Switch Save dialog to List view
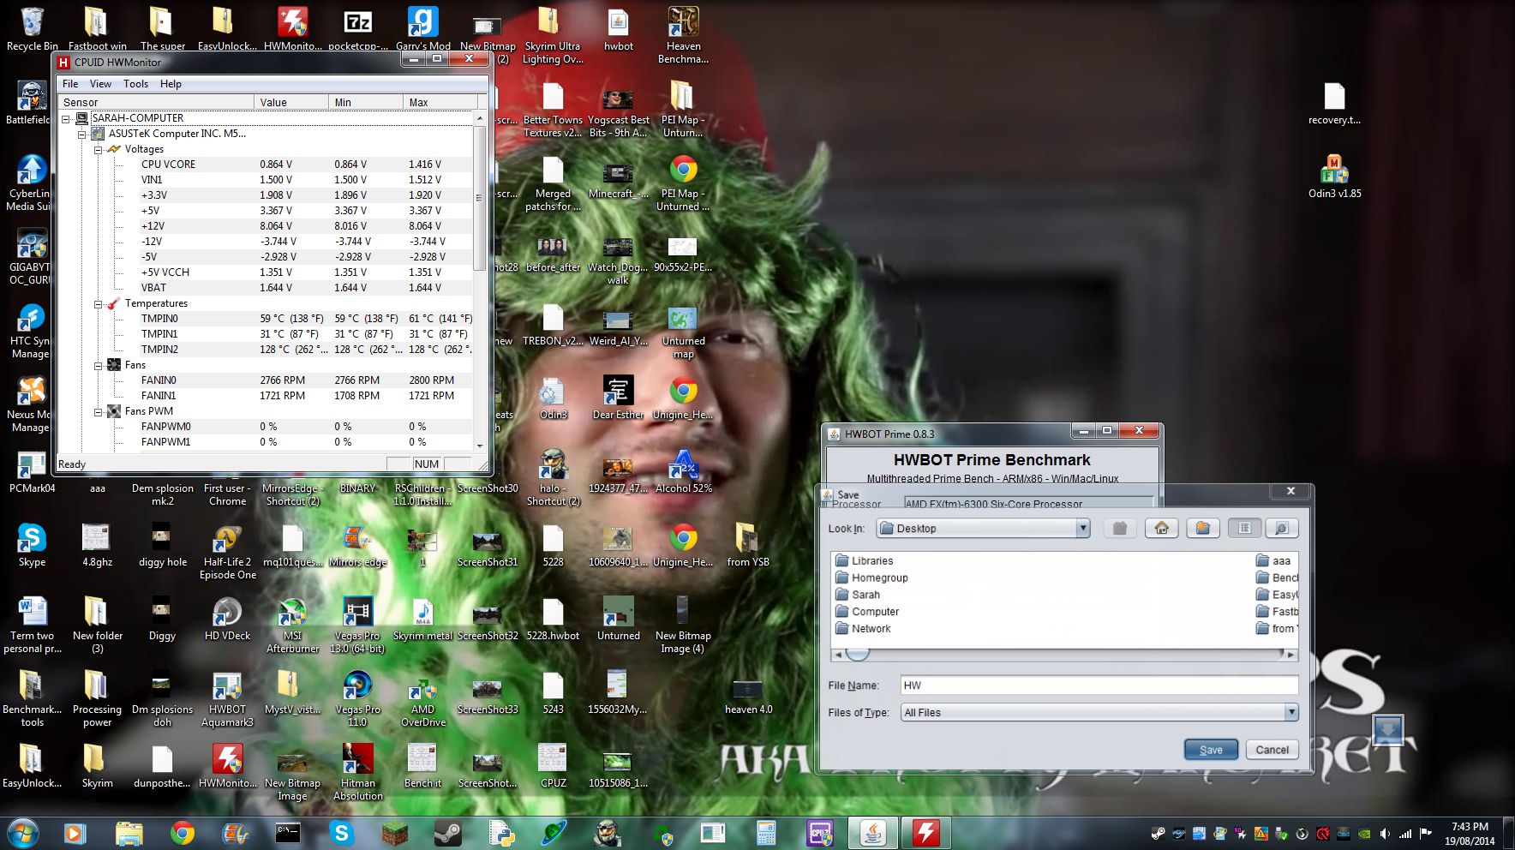The height and width of the screenshot is (850, 1515). pos(1244,528)
